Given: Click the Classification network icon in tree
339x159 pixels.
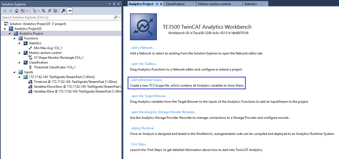Looking at the screenshot, I should (x=26, y=62).
